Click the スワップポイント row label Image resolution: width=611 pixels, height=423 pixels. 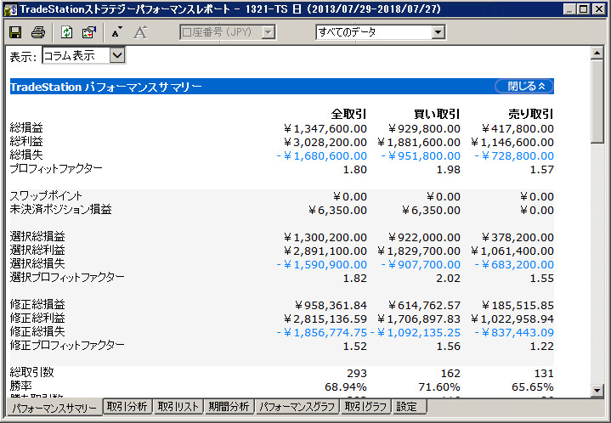(x=46, y=195)
